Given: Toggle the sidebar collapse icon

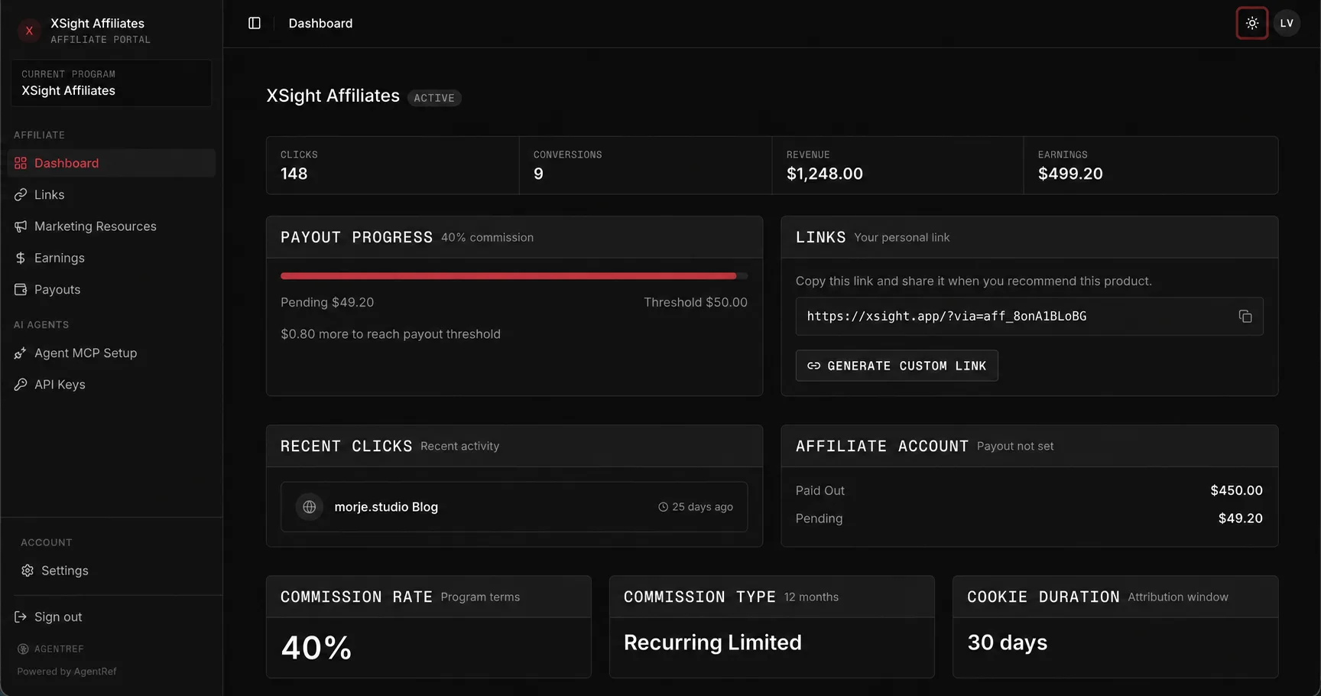Looking at the screenshot, I should (x=255, y=23).
